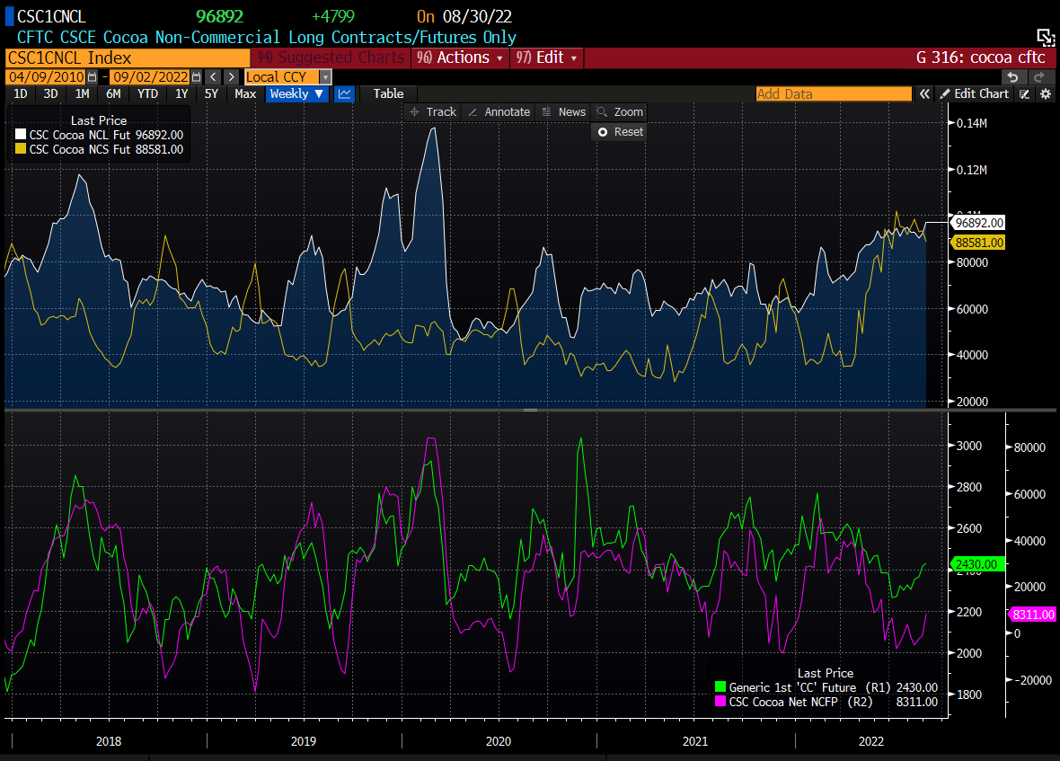Click the annotation edit icon beside Edit Chart
This screenshot has width=1060, height=761.
tap(1025, 94)
